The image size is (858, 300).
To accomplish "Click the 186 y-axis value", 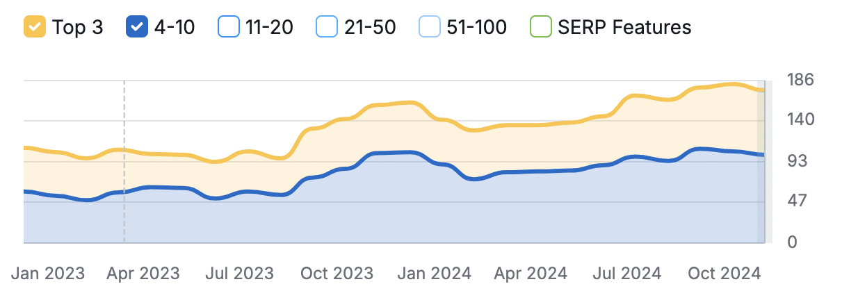I will click(x=800, y=80).
